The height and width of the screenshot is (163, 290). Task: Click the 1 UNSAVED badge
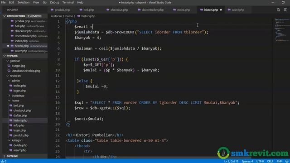coord(34,16)
